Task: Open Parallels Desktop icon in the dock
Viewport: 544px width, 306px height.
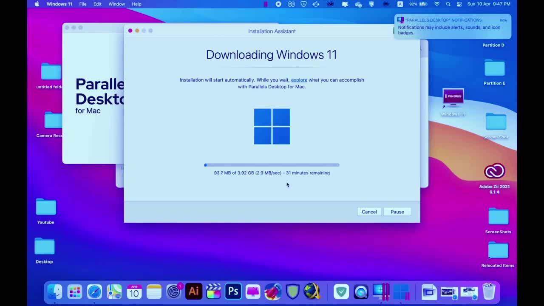Action: tap(381, 292)
